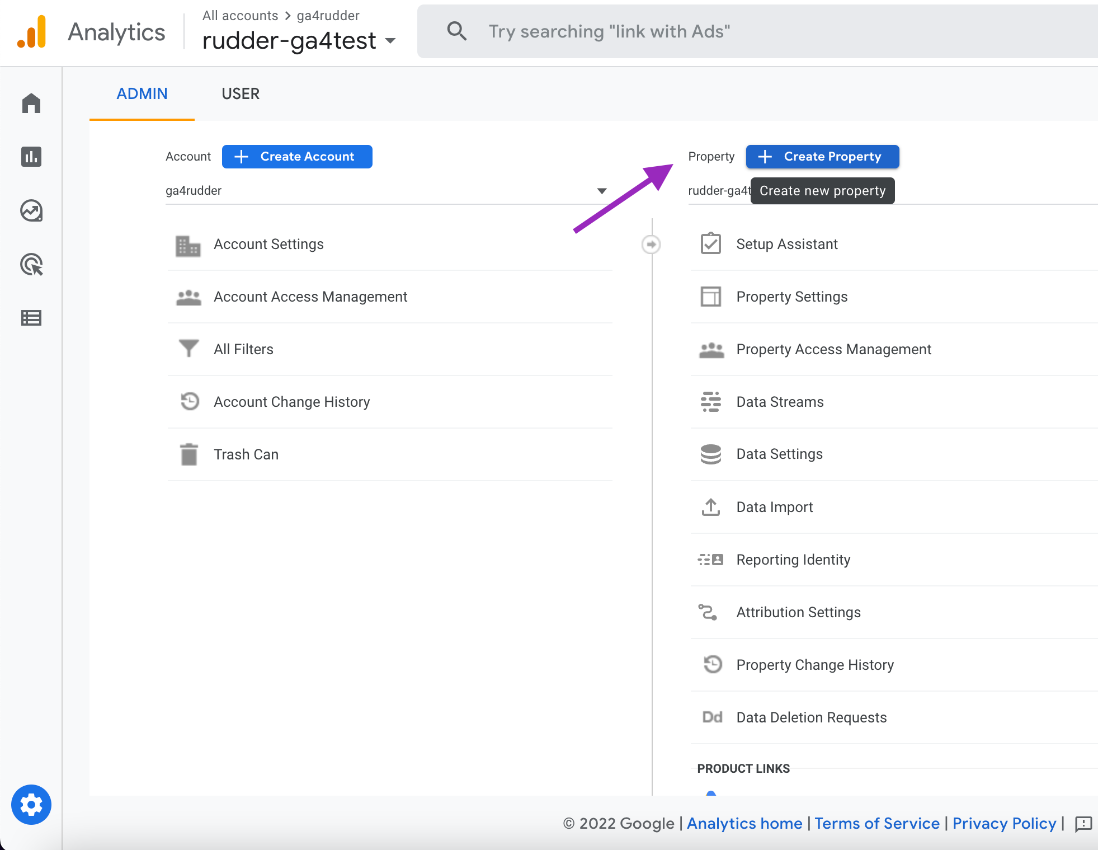Focus the Analytics search field
Image resolution: width=1098 pixels, height=850 pixels.
pos(727,31)
